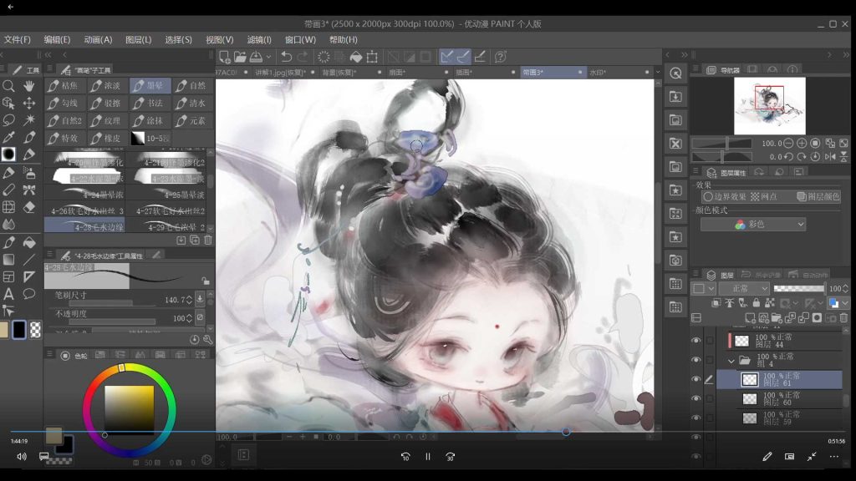Select the Move layer tool
This screenshot has height=481, width=856.
coord(29,103)
